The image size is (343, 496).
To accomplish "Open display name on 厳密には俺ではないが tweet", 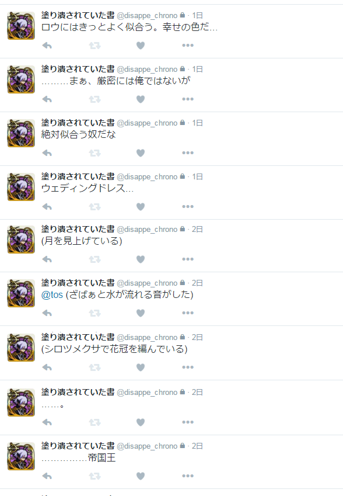I will click(x=78, y=69).
